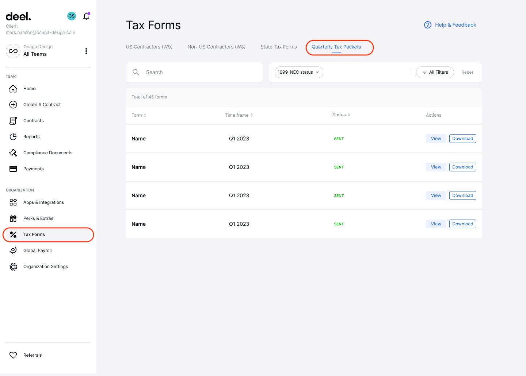Open the notification bell
The height and width of the screenshot is (376, 526).
(x=86, y=16)
